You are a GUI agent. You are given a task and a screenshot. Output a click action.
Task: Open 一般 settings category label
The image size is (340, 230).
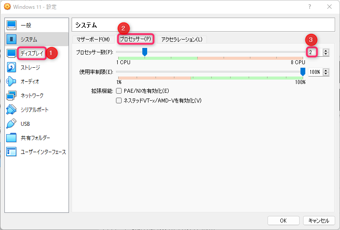point(26,26)
